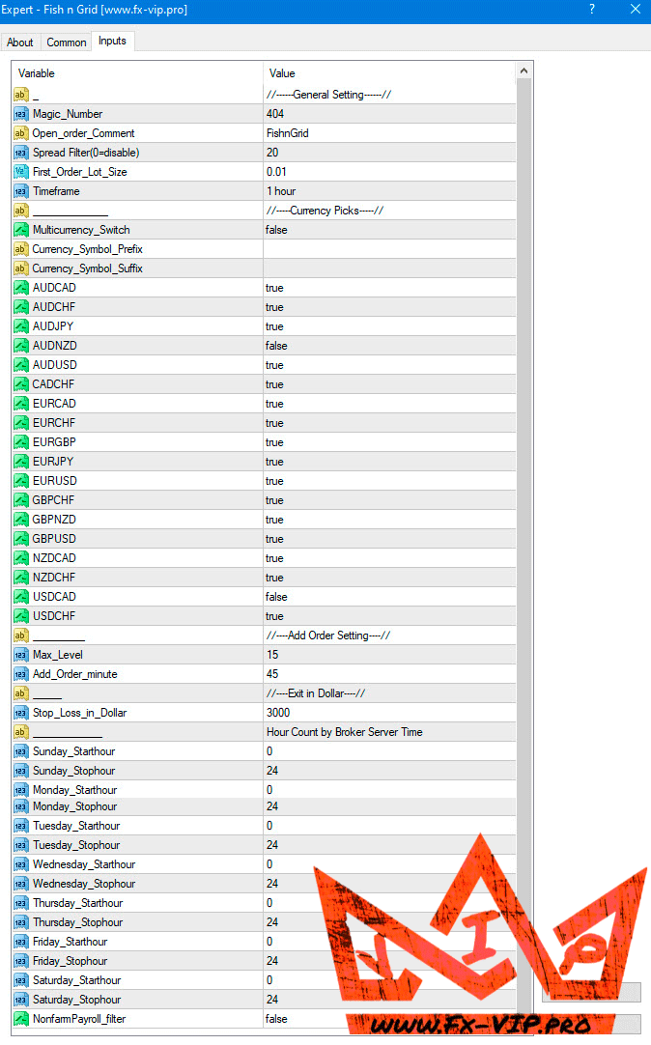Open the GBPUSD true value dropdown
This screenshot has height=1045, width=651.
tap(386, 539)
